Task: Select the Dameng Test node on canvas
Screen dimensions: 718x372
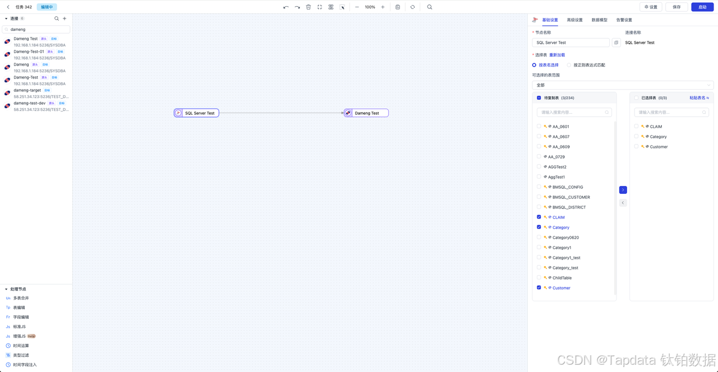Action: [366, 113]
